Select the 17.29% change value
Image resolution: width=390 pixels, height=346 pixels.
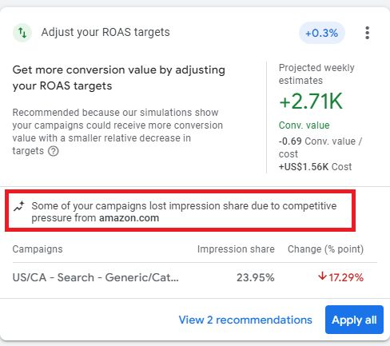coord(346,277)
